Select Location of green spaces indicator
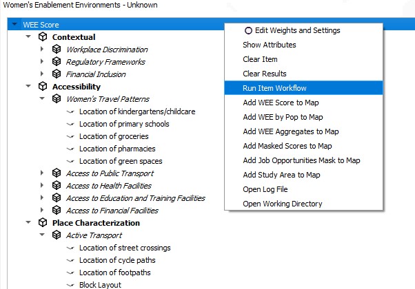415x289 pixels. coord(121,161)
